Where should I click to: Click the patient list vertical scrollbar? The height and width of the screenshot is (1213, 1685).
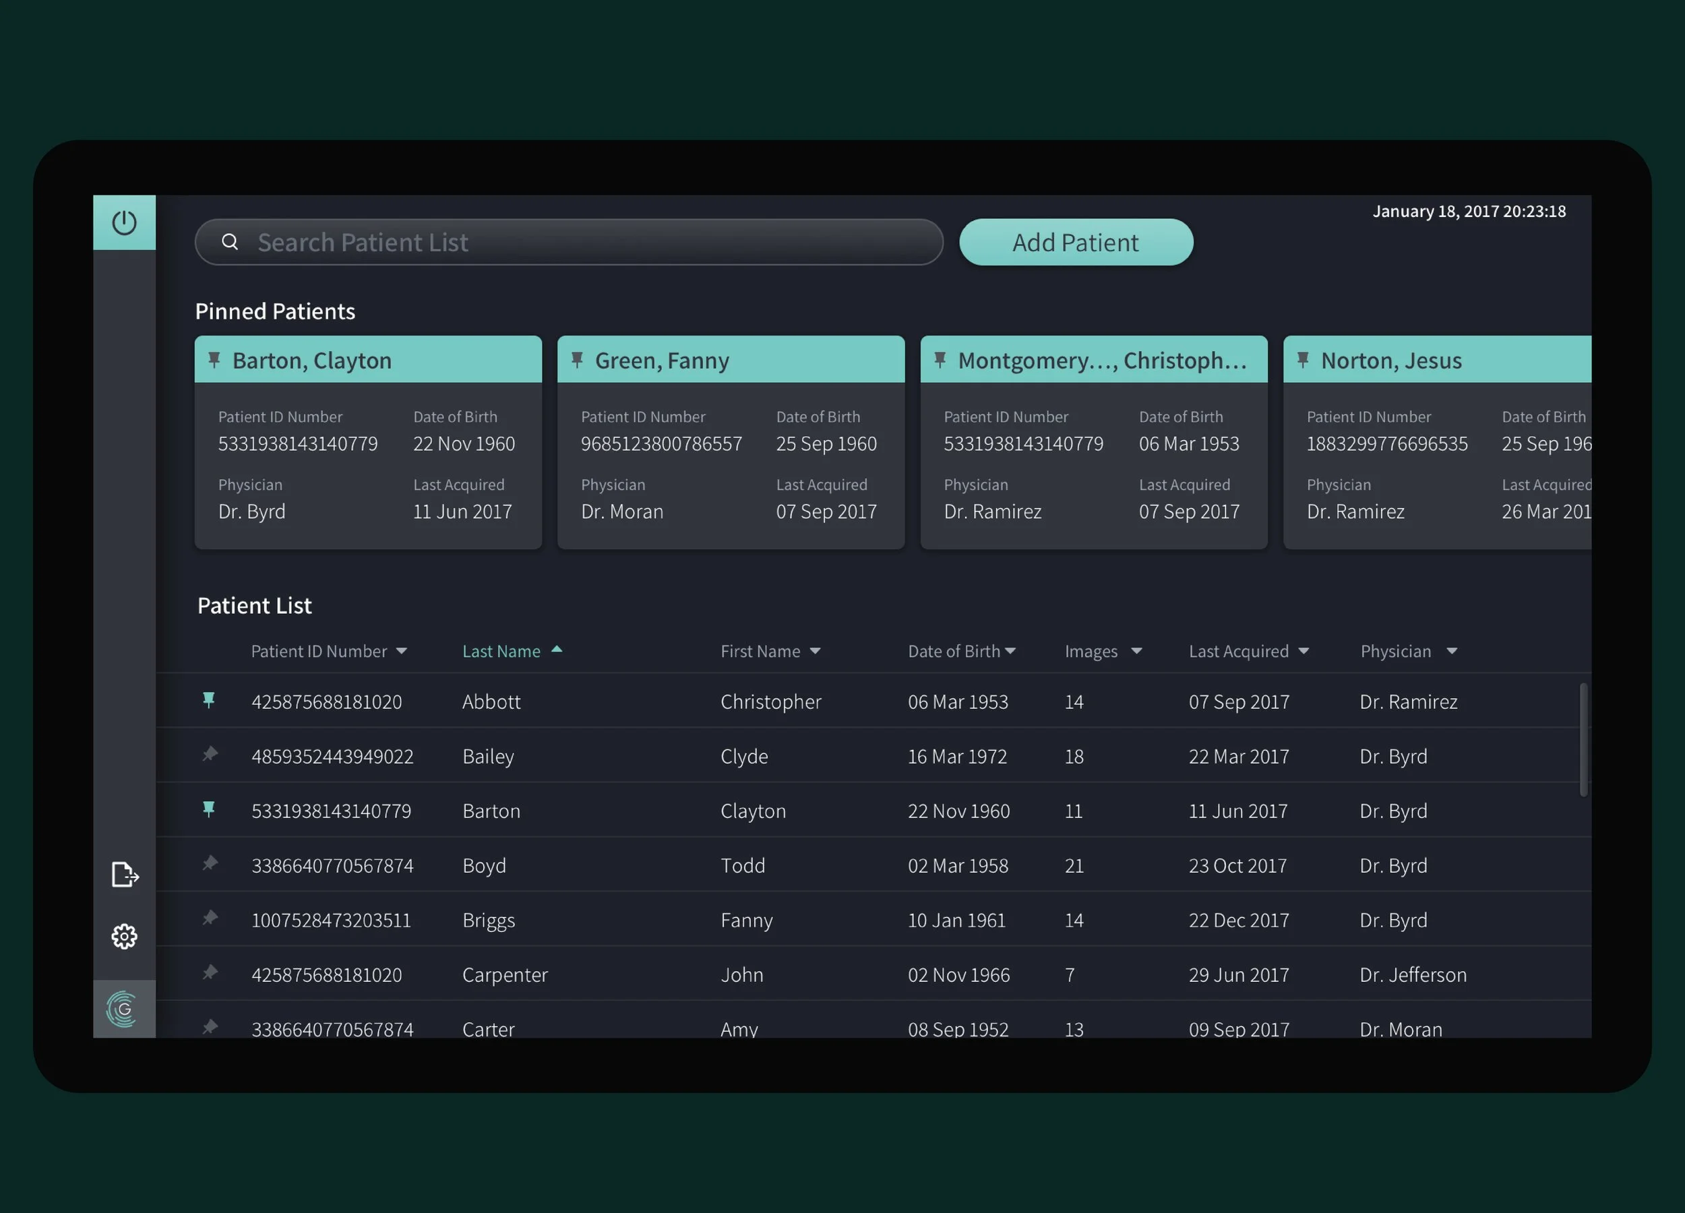tap(1583, 739)
